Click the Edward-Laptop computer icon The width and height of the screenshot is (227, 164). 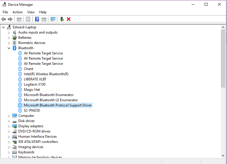point(9,27)
